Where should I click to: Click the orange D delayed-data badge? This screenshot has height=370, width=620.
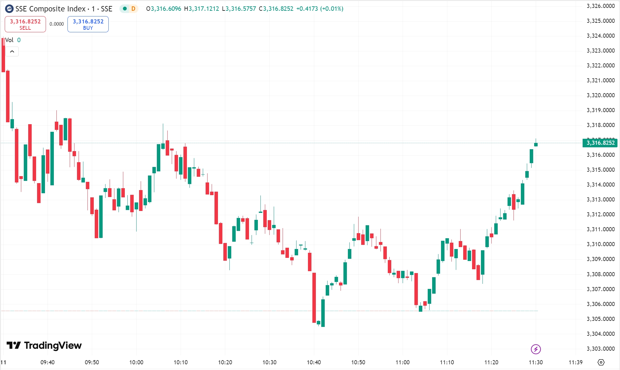click(x=133, y=9)
